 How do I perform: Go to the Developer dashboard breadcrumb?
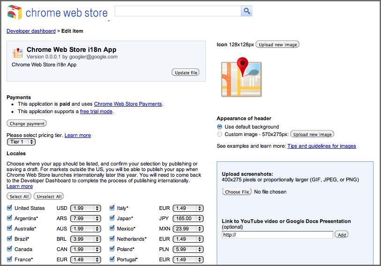(x=31, y=31)
